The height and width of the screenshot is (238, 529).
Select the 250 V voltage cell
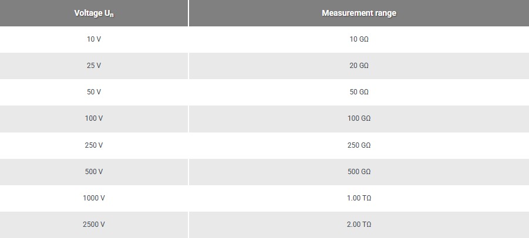tap(94, 145)
